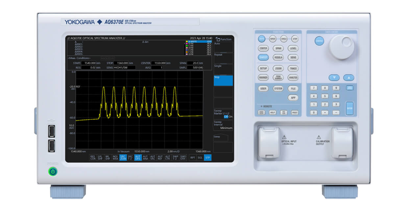Click the HELP key under REMOTE
The width and height of the screenshot is (408, 211).
[273, 112]
